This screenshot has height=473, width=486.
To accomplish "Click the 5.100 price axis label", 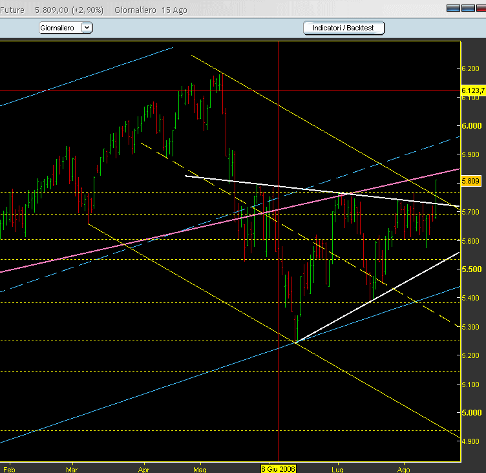I will [x=470, y=384].
